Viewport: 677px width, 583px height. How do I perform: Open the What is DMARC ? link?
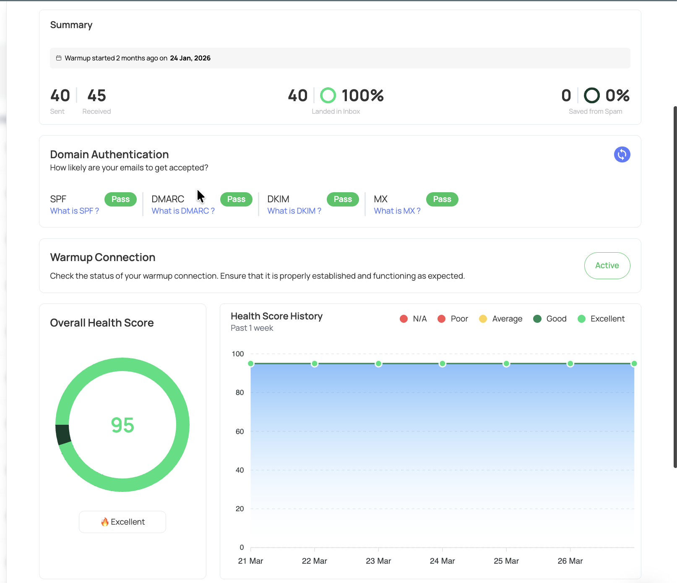[183, 211]
